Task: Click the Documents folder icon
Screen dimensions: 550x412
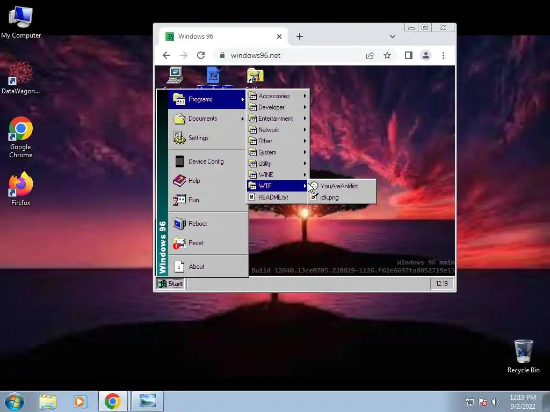Action: (x=179, y=119)
